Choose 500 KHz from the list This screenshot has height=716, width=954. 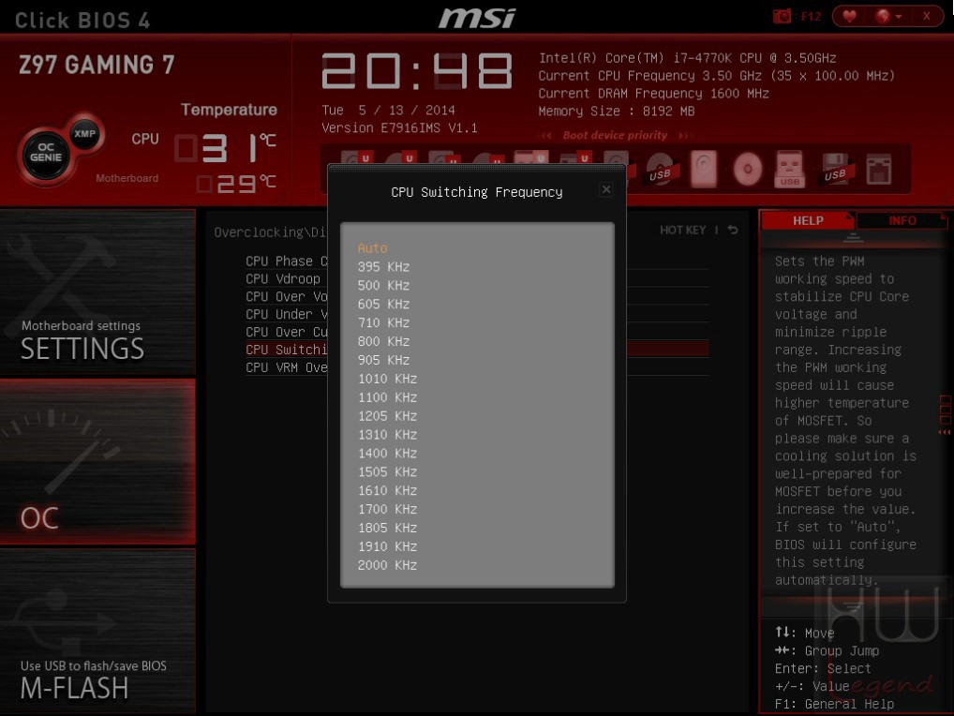coord(384,285)
